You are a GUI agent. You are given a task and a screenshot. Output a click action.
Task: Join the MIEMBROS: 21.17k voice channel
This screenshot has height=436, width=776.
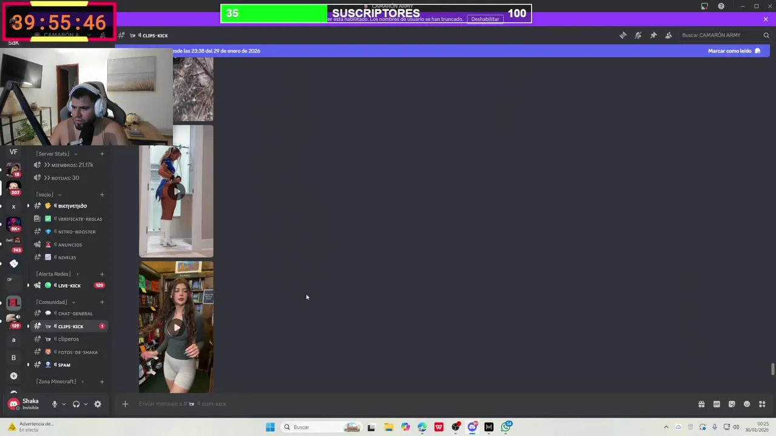(x=69, y=165)
